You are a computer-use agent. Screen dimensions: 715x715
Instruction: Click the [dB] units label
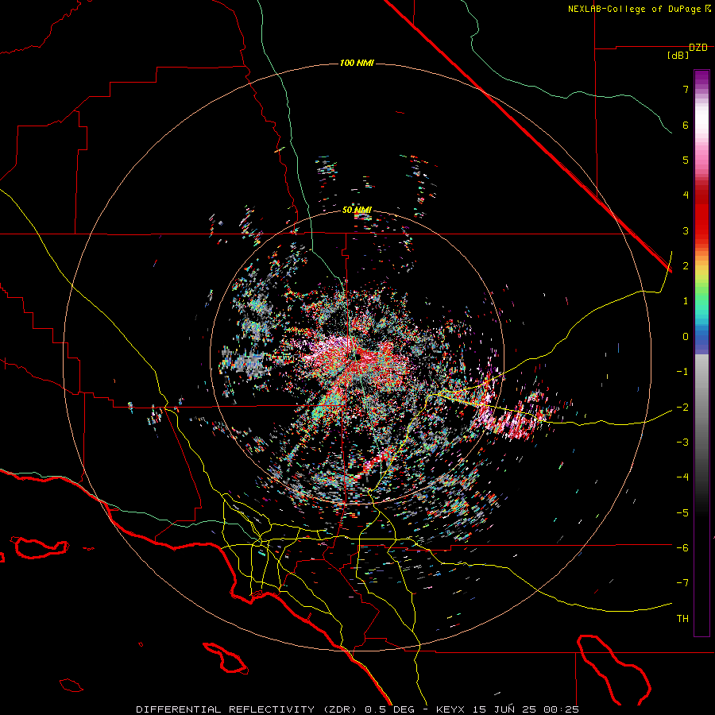[x=678, y=56]
